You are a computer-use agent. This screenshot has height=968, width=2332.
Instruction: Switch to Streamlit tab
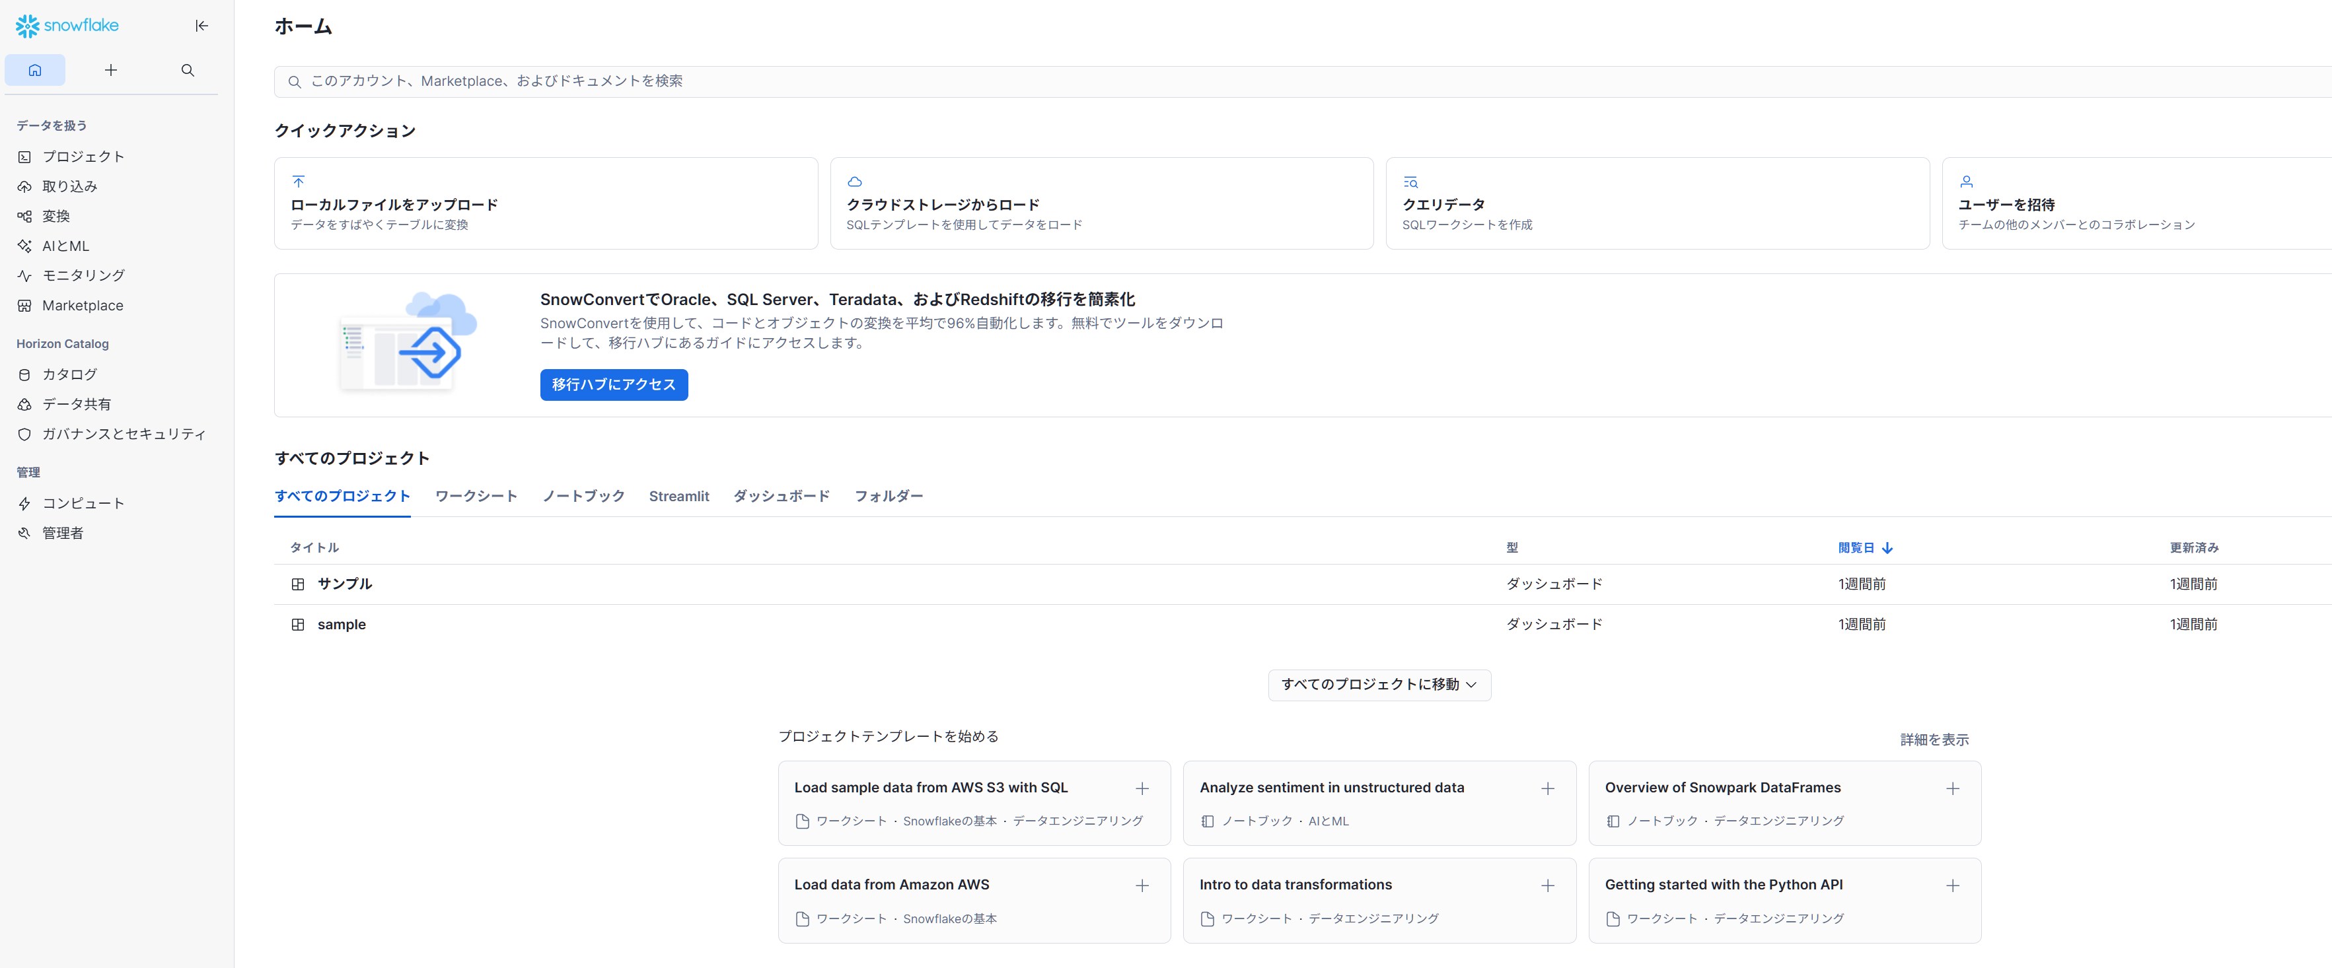tap(678, 496)
